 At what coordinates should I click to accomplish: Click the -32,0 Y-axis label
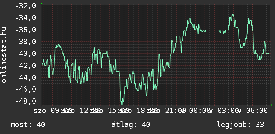point(26,6)
